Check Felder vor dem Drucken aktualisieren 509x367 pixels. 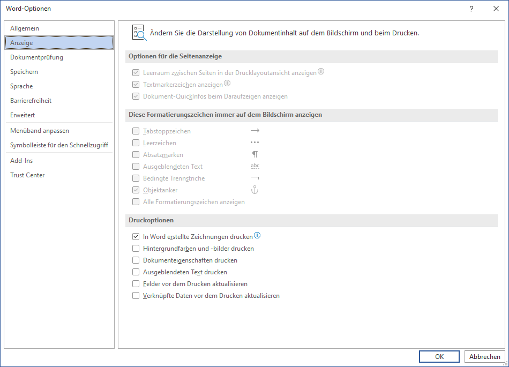[136, 284]
